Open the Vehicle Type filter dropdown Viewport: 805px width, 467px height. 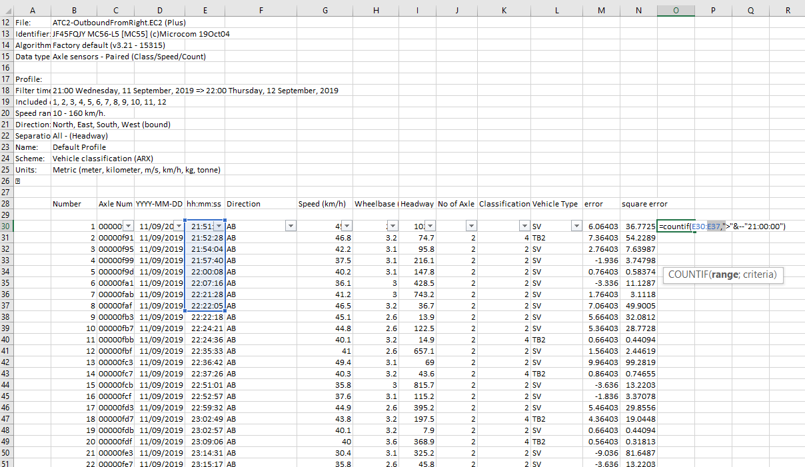(576, 227)
